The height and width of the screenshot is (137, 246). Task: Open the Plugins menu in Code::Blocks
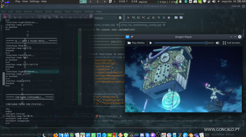tap(78, 11)
